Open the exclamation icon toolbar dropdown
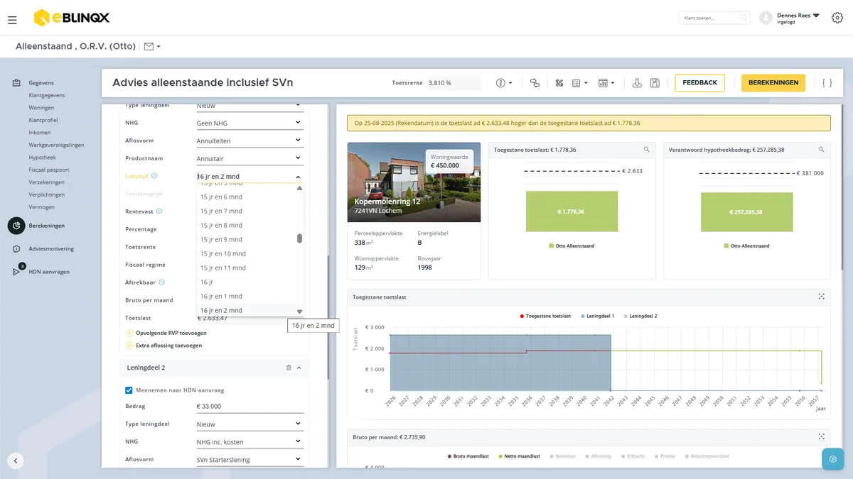Image resolution: width=853 pixels, height=479 pixels. click(x=504, y=83)
